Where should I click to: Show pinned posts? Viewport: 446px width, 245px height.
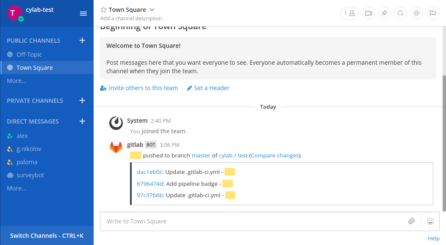(384, 13)
